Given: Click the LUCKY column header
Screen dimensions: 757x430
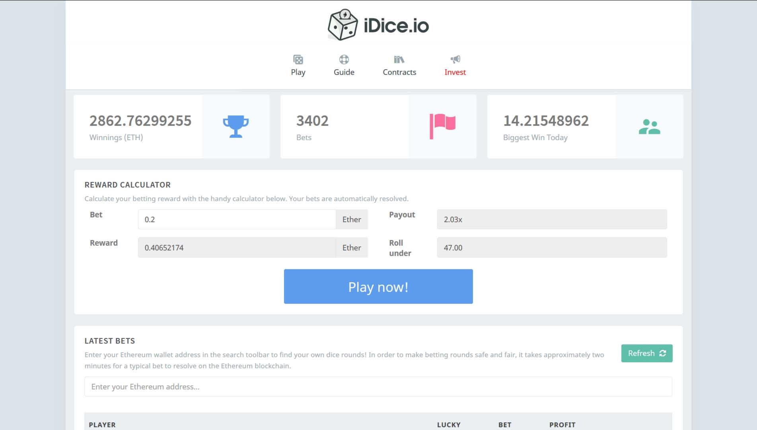Looking at the screenshot, I should point(449,425).
